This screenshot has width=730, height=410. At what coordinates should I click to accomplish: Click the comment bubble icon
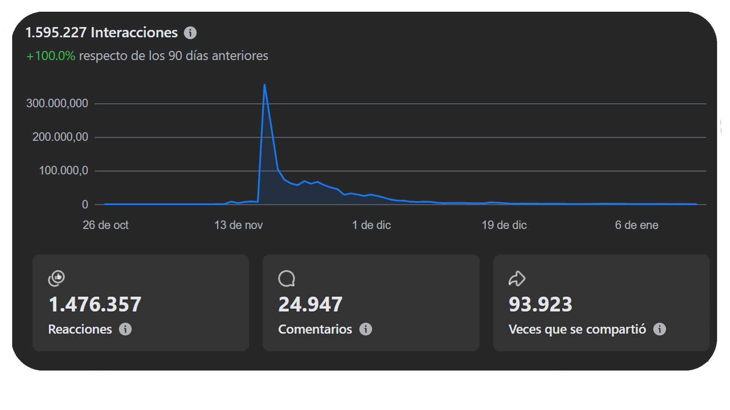point(287,278)
